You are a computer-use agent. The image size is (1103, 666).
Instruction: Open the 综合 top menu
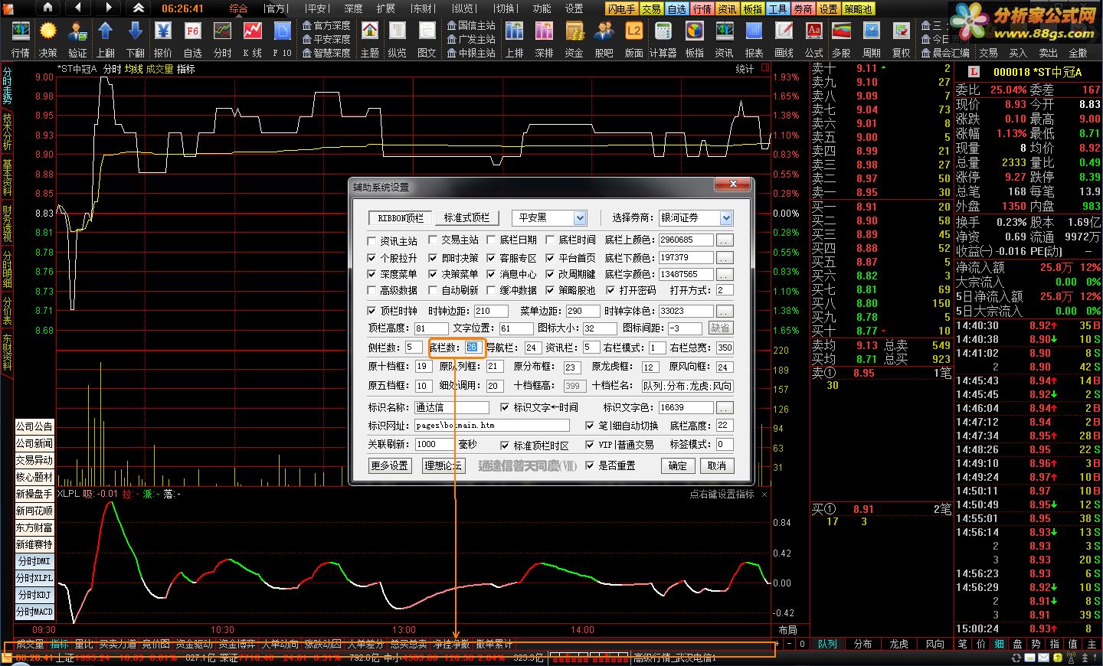pos(239,8)
